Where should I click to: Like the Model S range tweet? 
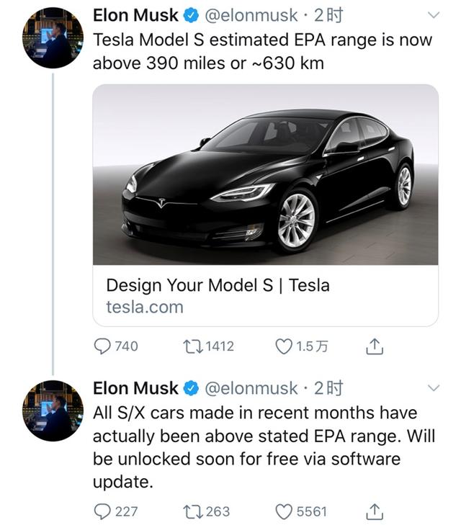pos(285,346)
